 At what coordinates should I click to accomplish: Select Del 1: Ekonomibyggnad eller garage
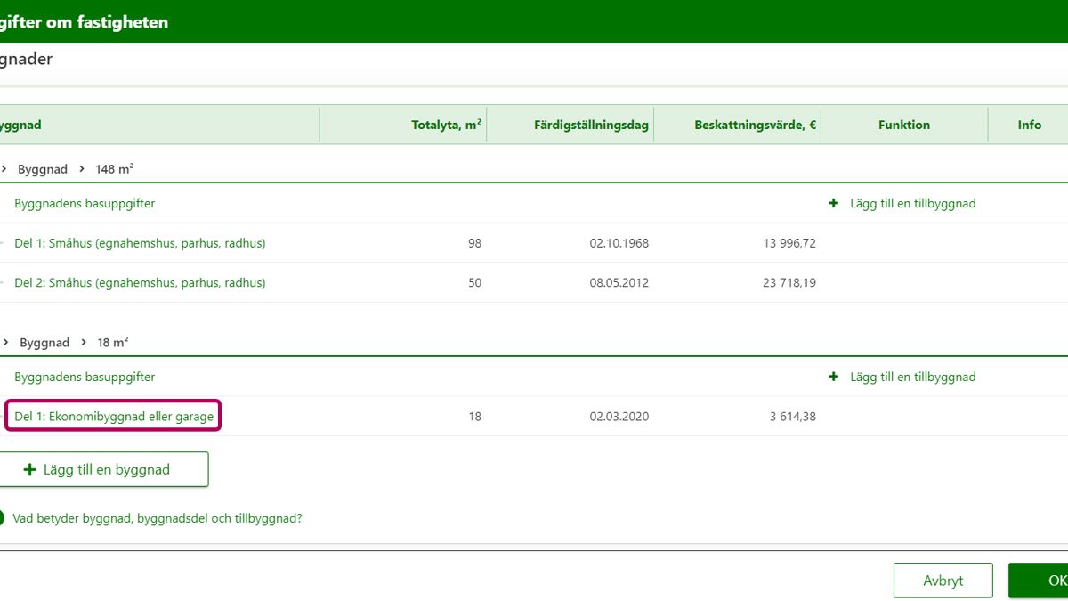(114, 417)
